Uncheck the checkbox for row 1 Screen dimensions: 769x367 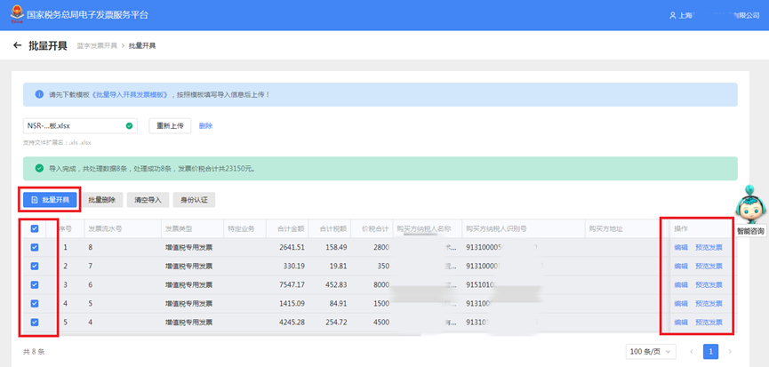click(35, 247)
